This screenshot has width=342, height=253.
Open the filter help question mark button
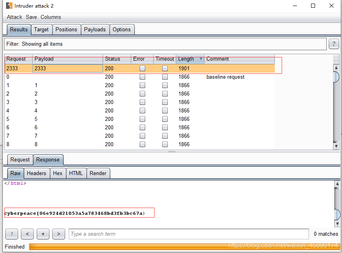pyautogui.click(x=334, y=44)
